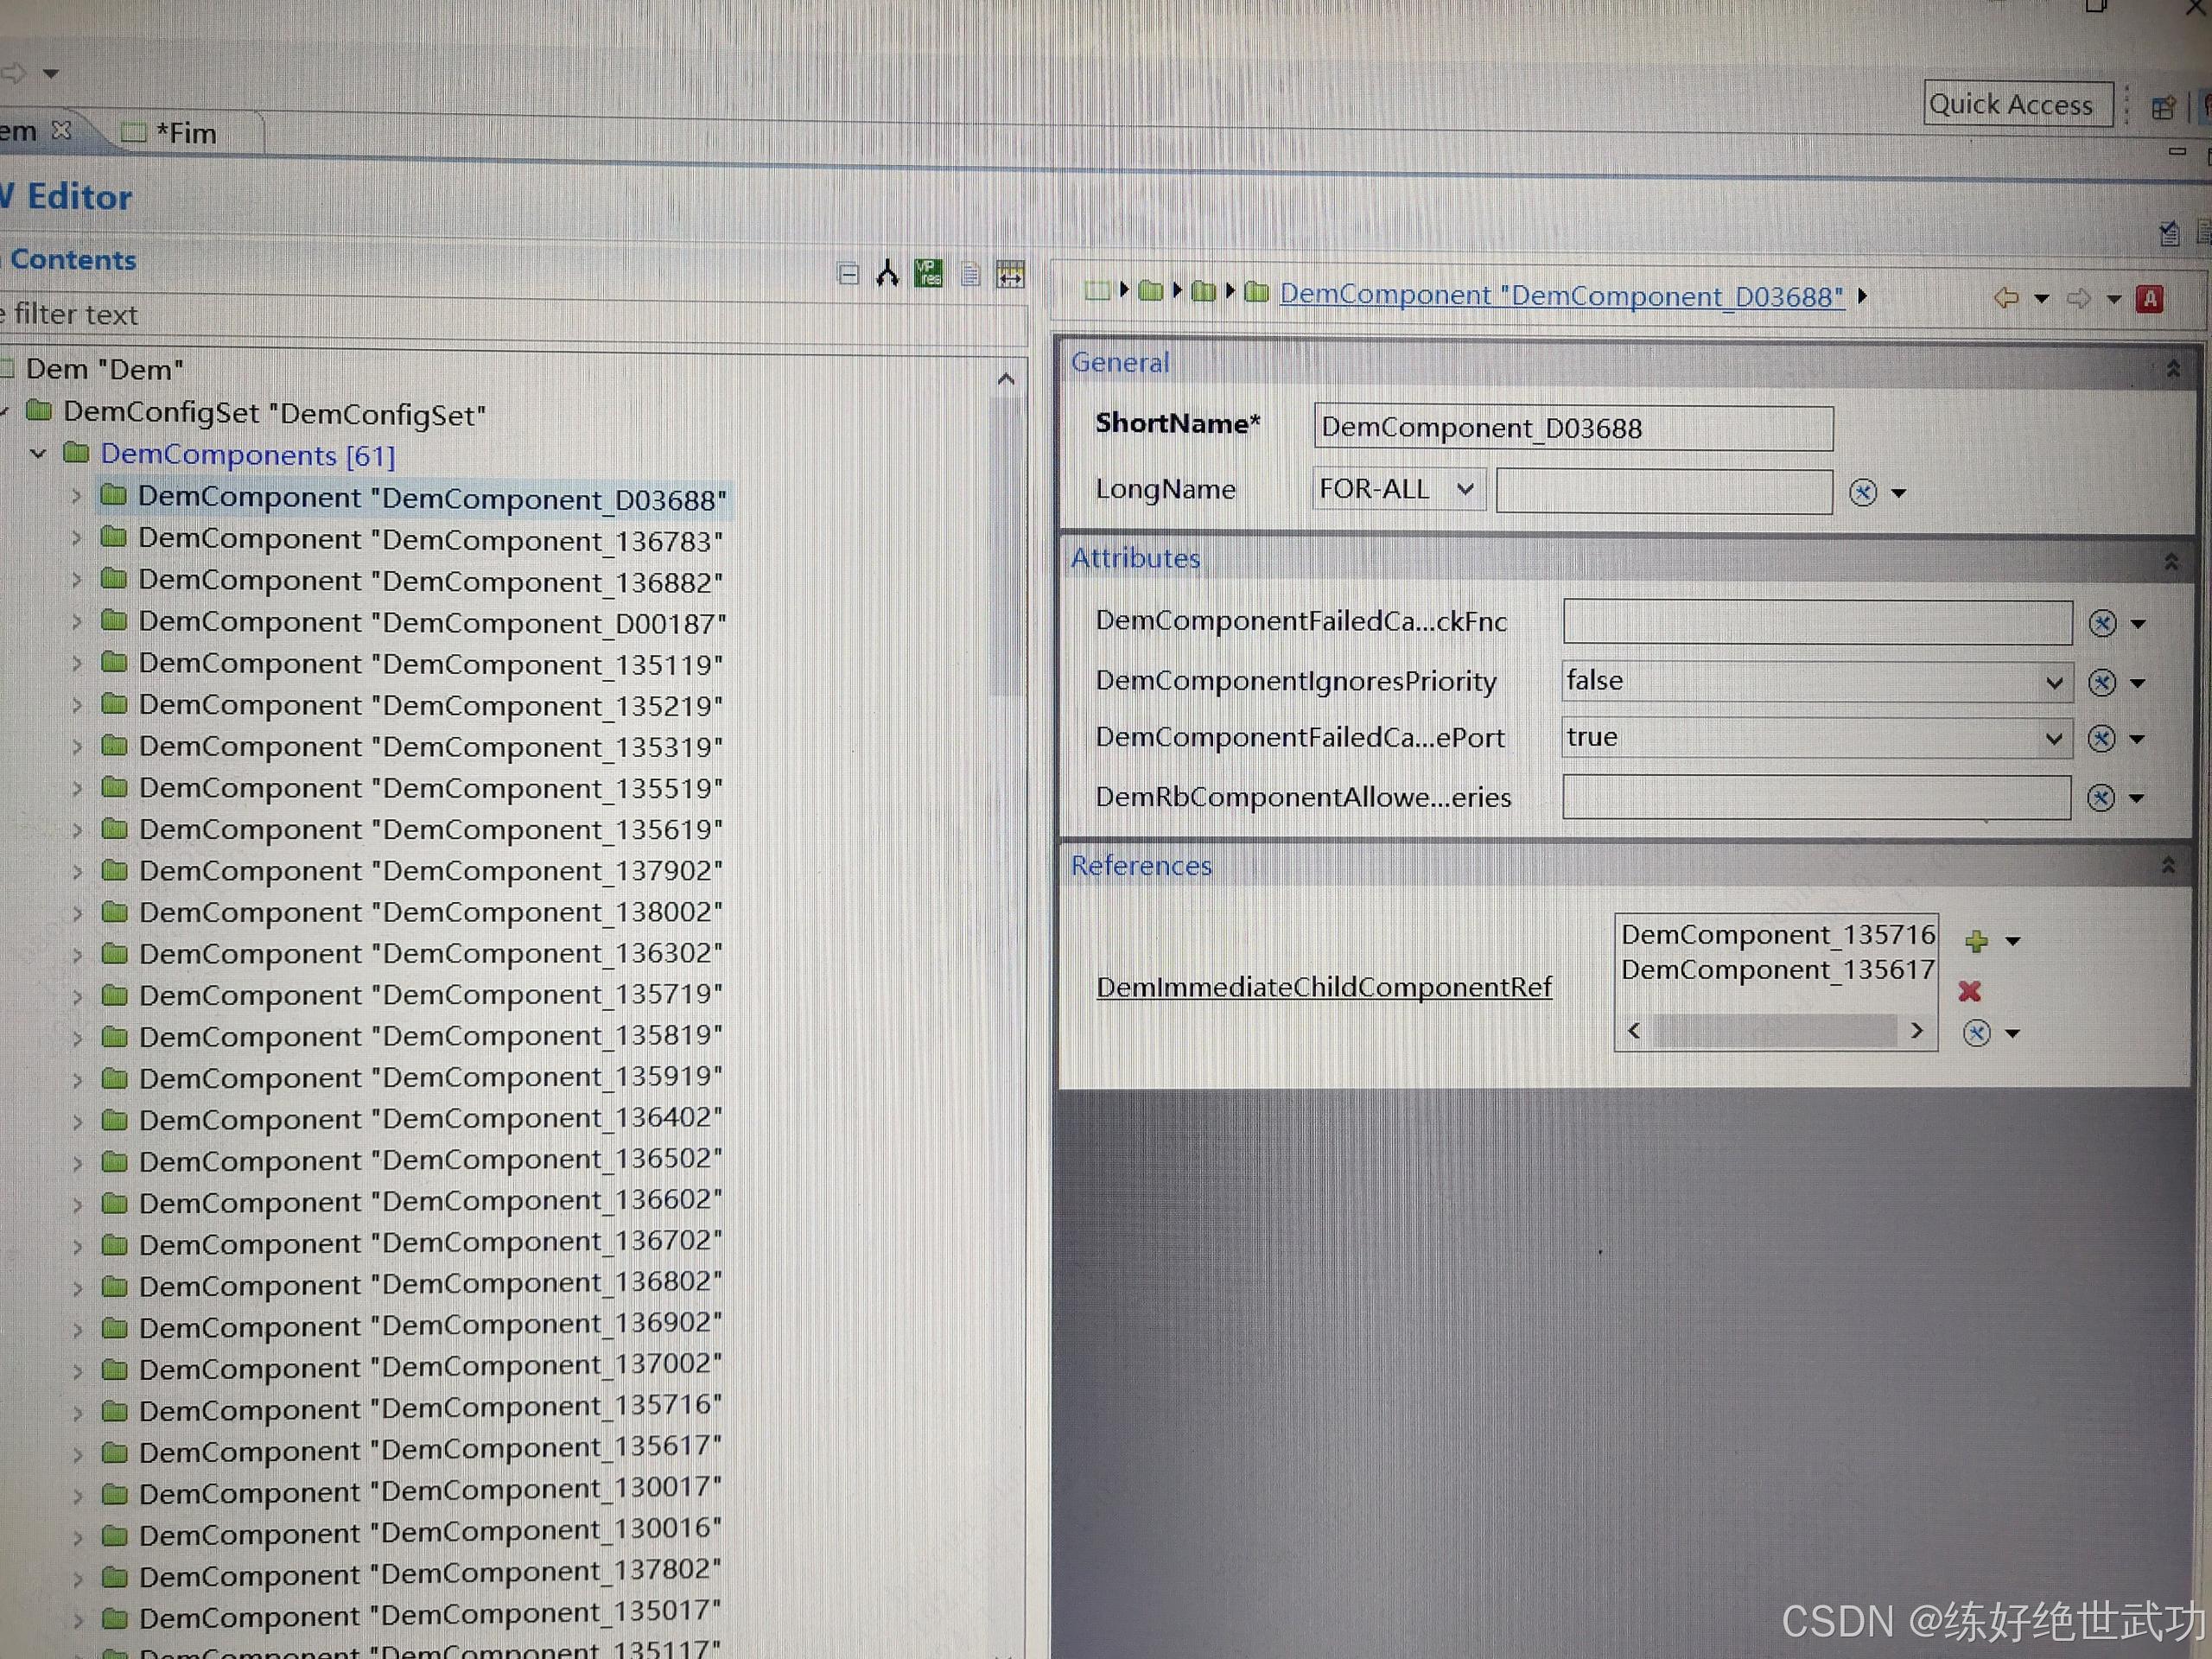The image size is (2212, 1659).
Task: Select DemComponent_135719 in the tree
Action: coord(430,995)
